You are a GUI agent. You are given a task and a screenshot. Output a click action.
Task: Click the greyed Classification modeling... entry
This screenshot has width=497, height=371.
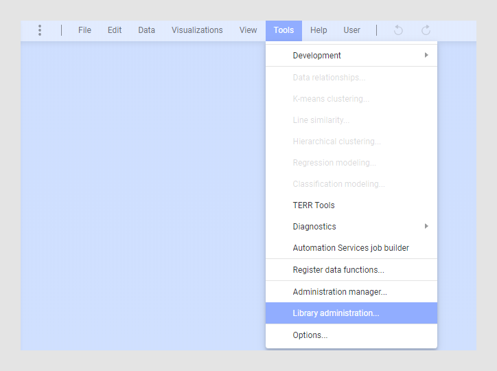351,184
